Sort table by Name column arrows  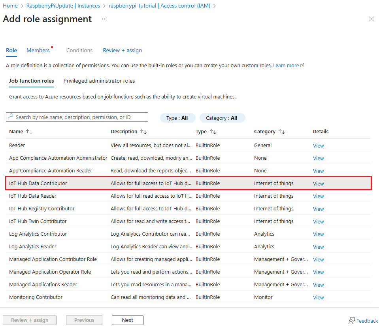pyautogui.click(x=29, y=132)
